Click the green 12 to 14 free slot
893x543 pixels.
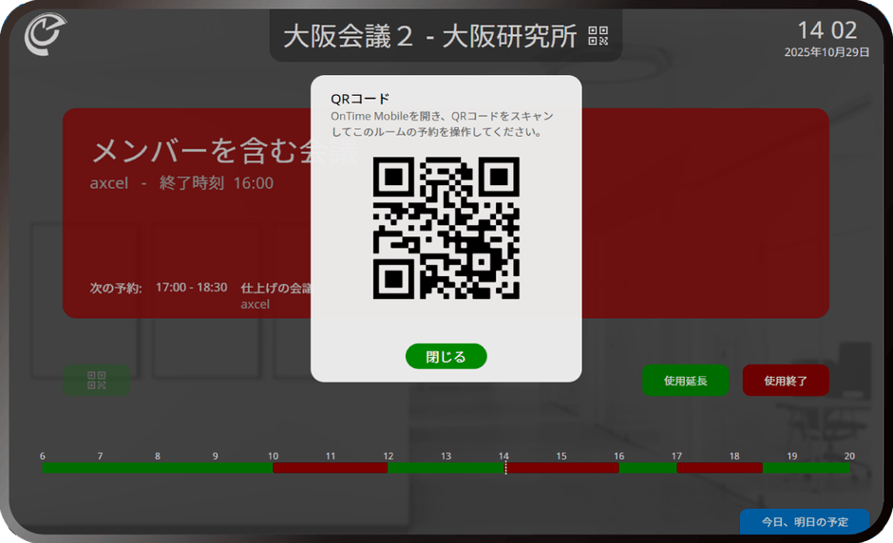(x=446, y=468)
